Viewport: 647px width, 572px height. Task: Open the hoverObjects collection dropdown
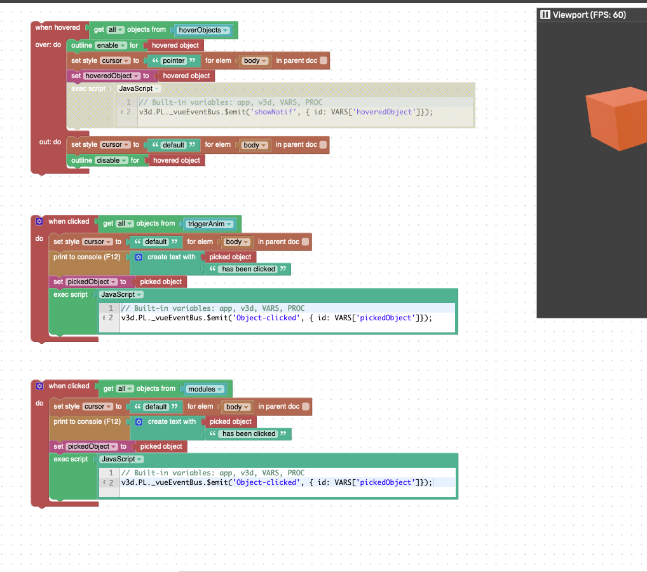click(203, 30)
